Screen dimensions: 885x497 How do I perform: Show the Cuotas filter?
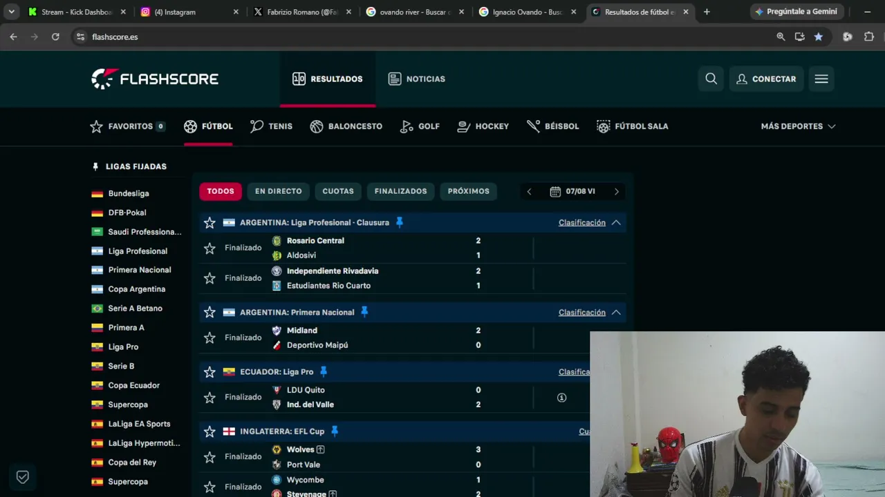click(338, 191)
